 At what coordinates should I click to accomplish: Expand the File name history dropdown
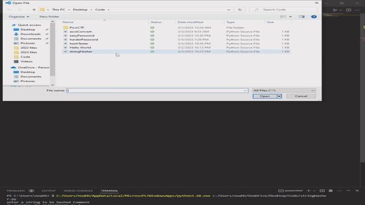(x=245, y=91)
